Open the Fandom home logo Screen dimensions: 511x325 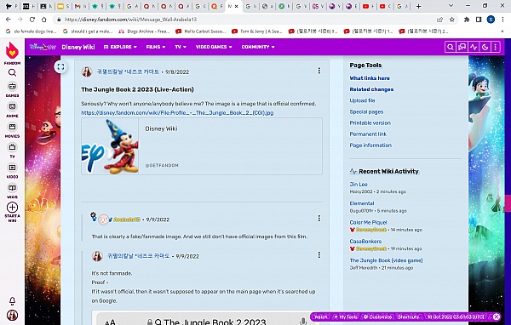(12, 51)
